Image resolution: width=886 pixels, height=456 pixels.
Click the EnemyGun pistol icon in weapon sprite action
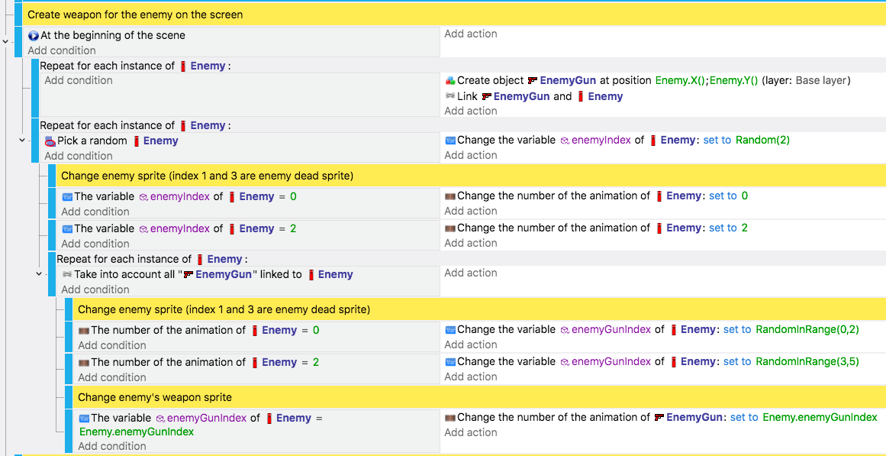point(659,418)
